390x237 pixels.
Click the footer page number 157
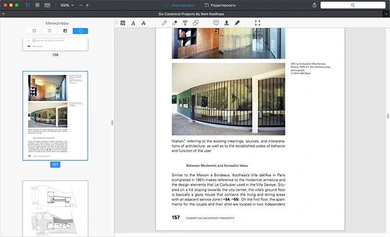tap(176, 218)
